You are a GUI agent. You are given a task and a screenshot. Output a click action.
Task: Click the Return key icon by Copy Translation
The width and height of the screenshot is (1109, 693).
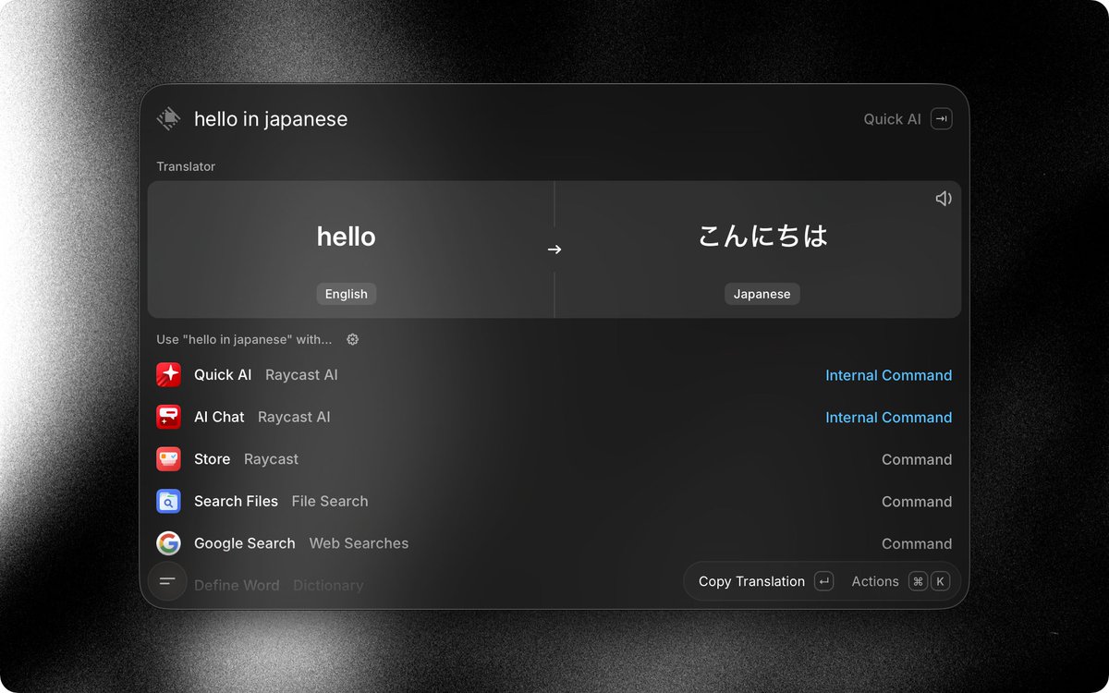tap(824, 581)
